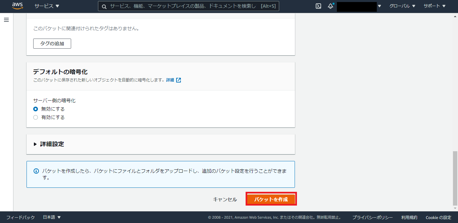Click the info icon in the blue notice

(x=36, y=171)
